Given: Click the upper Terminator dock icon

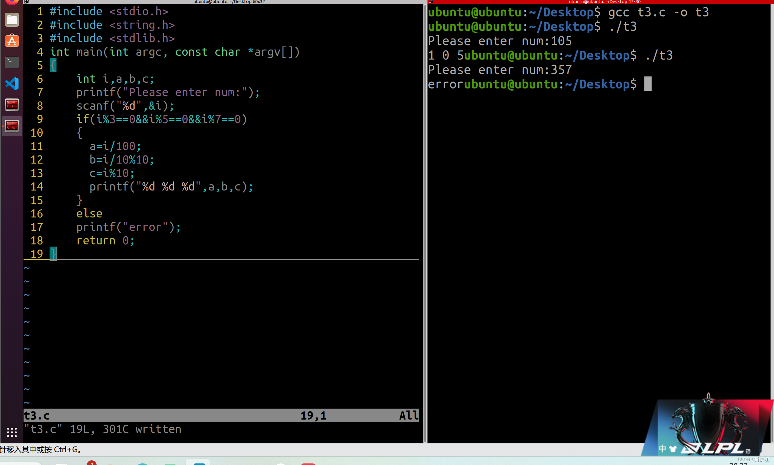Looking at the screenshot, I should [12, 105].
